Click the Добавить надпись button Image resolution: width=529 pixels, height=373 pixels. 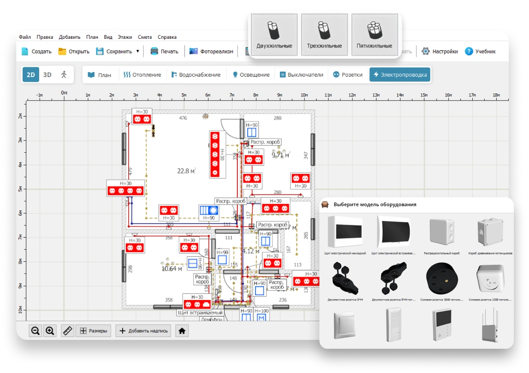(x=143, y=331)
